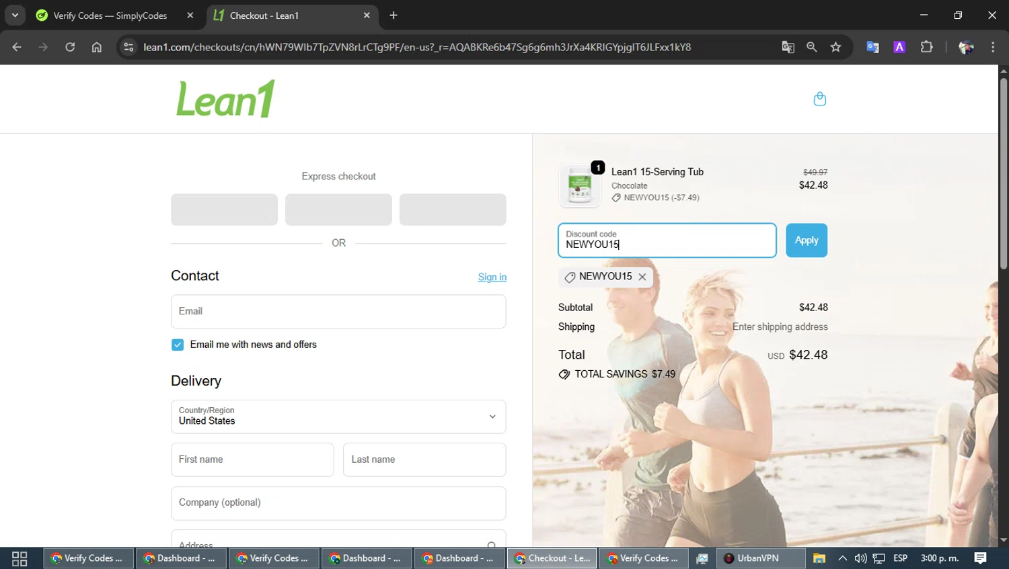Bookmark this page with the star
1009x569 pixels.
[x=835, y=47]
